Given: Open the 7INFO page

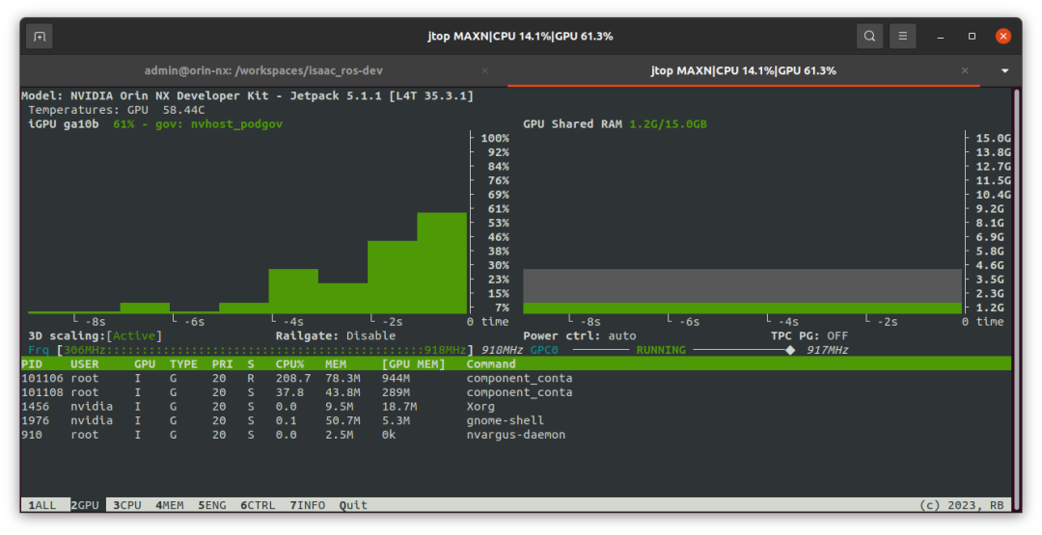Looking at the screenshot, I should [x=311, y=505].
